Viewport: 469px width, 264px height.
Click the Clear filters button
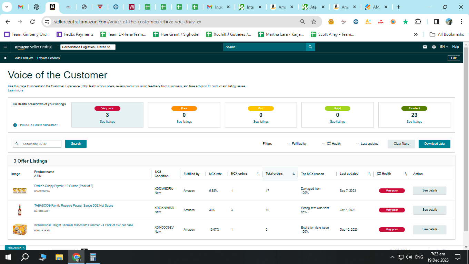tap(401, 144)
